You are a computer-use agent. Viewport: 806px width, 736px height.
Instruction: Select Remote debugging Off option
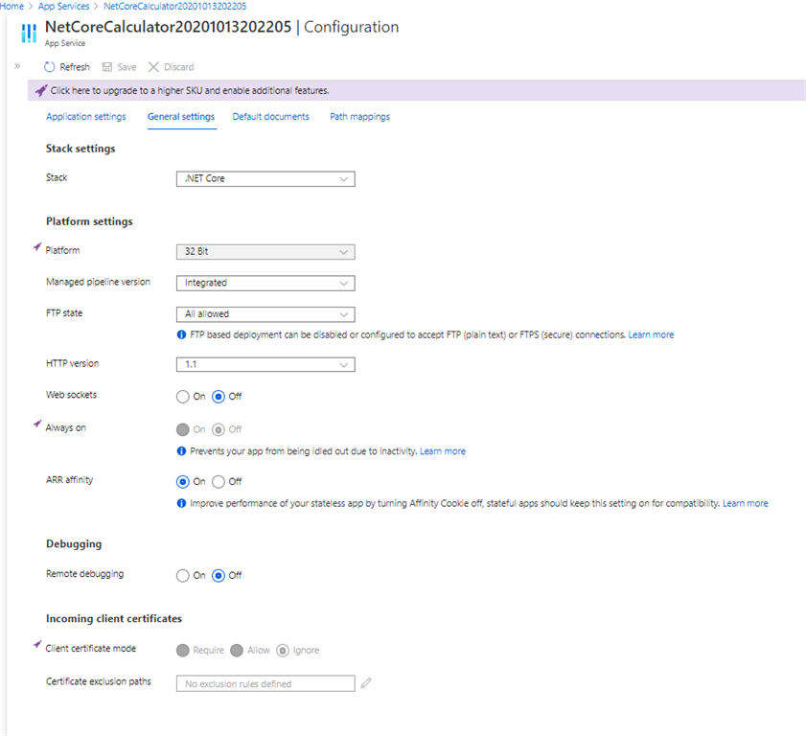219,576
